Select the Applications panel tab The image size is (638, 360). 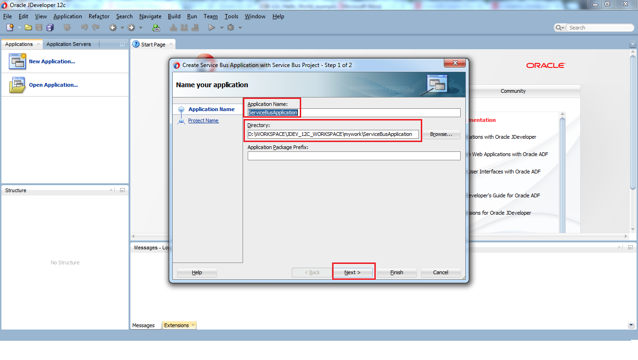pos(19,44)
